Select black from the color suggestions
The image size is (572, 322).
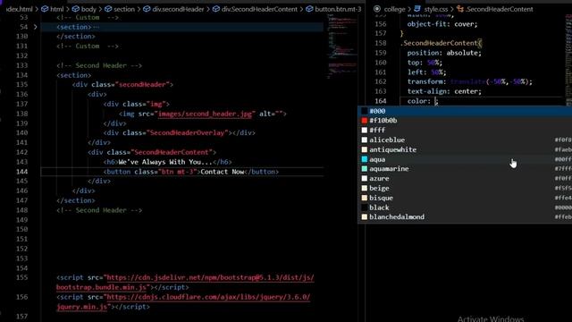coord(465,208)
